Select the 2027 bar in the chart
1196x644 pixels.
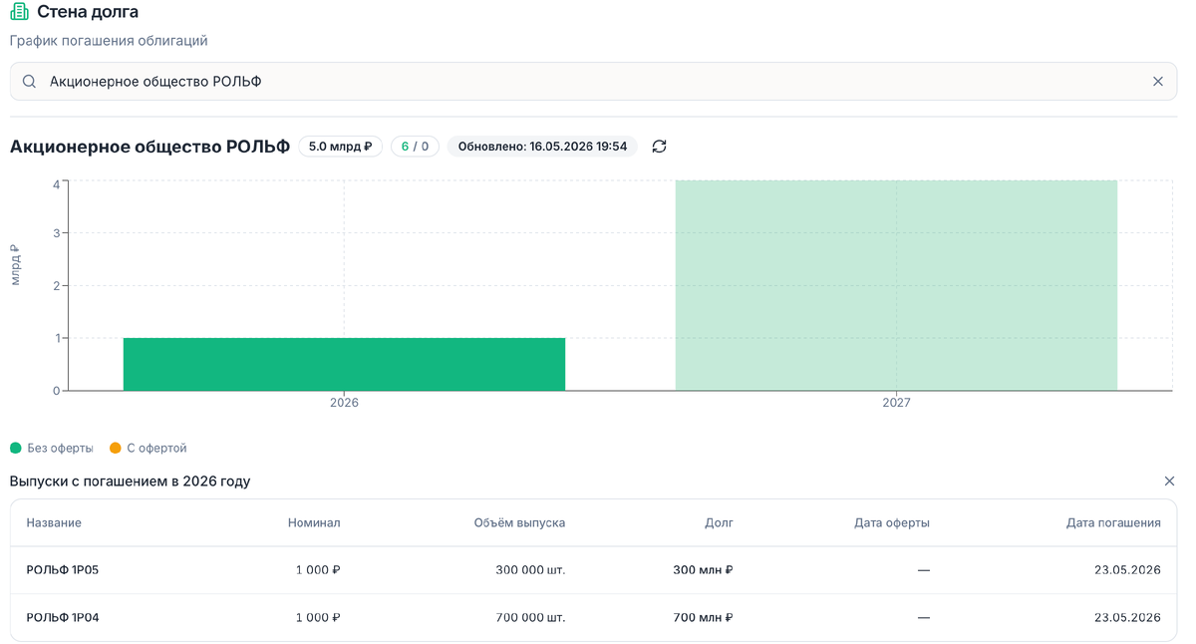pos(896,285)
